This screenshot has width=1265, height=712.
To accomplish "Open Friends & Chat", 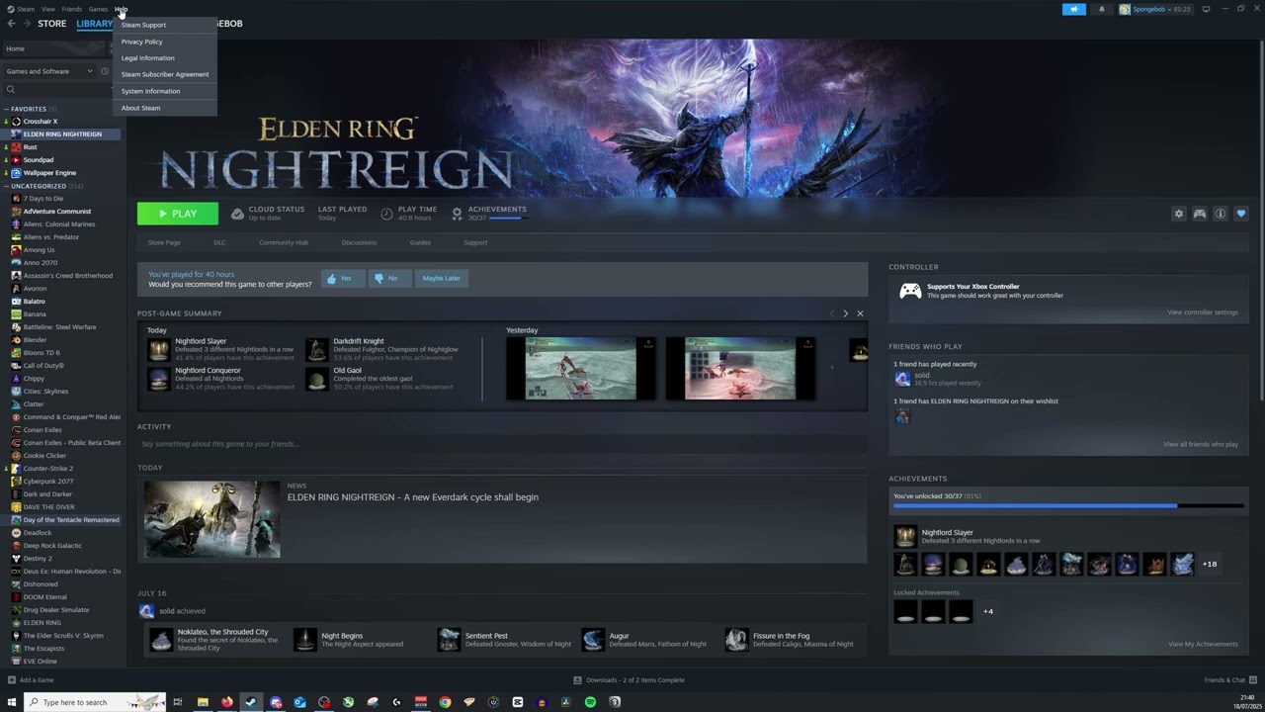I will (x=1229, y=680).
